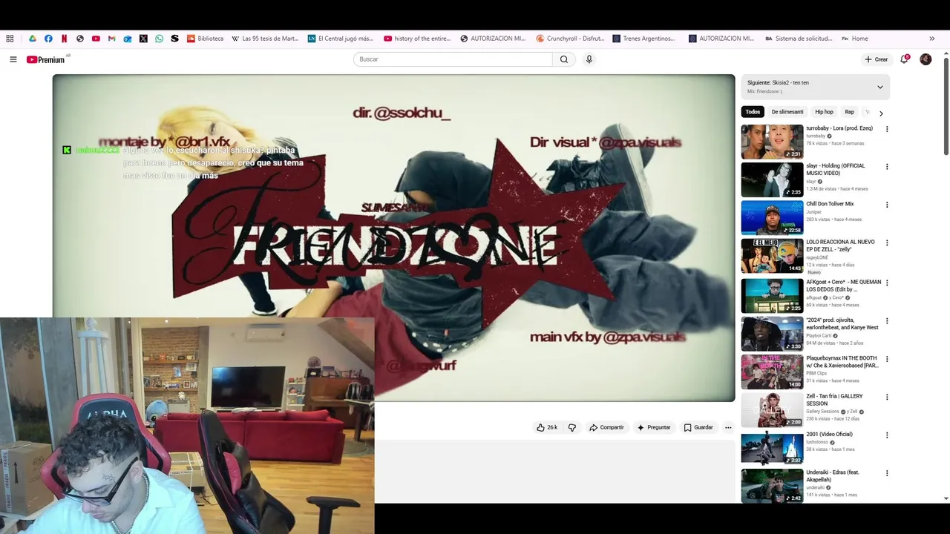Open notifications bell
The image size is (950, 534).
(x=904, y=59)
